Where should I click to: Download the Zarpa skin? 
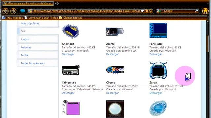click(x=156, y=93)
